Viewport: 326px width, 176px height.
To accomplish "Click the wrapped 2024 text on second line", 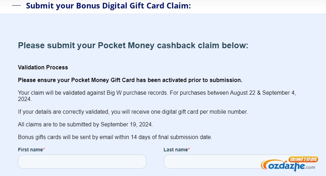I will click(25, 99).
